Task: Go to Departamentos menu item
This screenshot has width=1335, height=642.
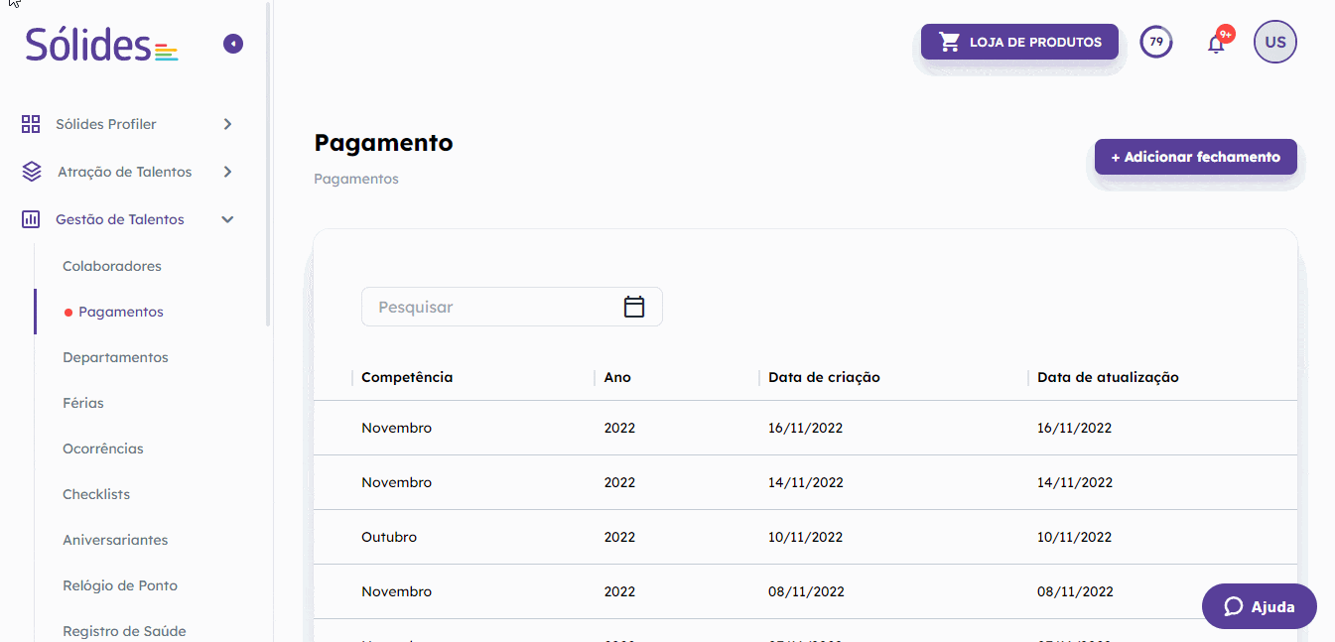Action: pos(115,357)
